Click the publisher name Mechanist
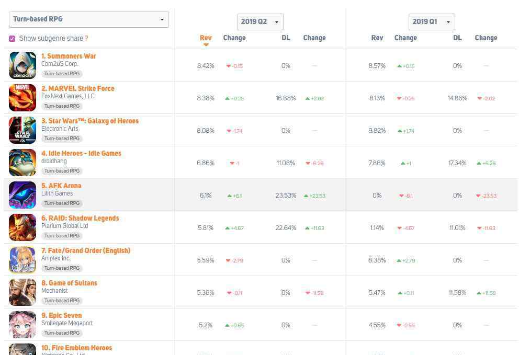Image resolution: width=519 pixels, height=355 pixels. [x=54, y=291]
